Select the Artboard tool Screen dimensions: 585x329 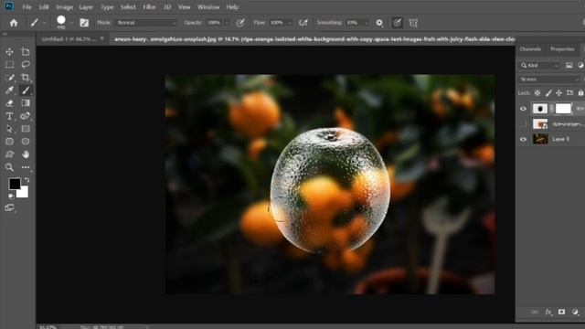[x=26, y=52]
